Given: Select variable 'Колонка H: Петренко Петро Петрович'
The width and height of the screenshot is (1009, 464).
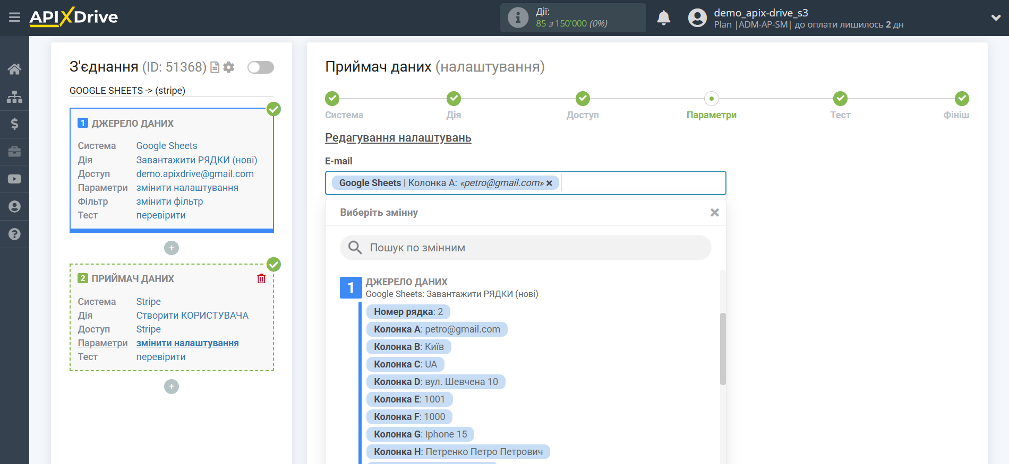Looking at the screenshot, I should 458,452.
